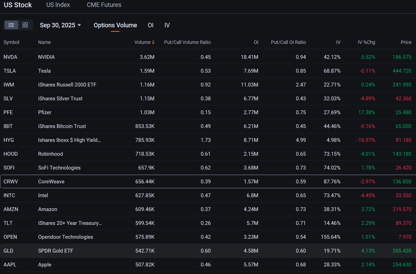Switch to list view layout
This screenshot has height=274, width=416.
(x=11, y=25)
